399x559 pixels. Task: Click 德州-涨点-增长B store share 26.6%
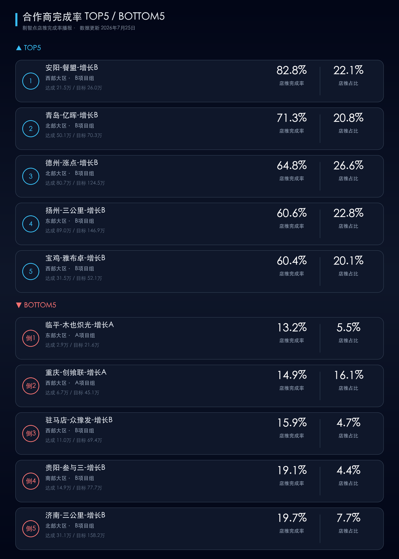pyautogui.click(x=348, y=165)
